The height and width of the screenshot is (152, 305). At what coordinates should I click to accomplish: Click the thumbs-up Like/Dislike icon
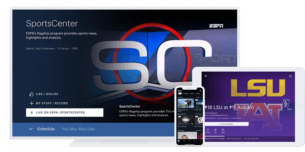31,94
